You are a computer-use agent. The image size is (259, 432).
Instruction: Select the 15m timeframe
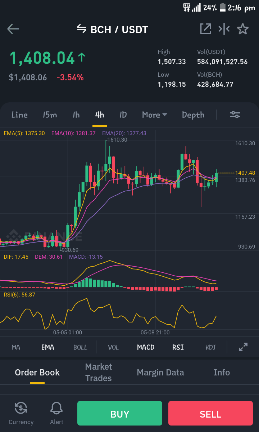[x=50, y=115]
